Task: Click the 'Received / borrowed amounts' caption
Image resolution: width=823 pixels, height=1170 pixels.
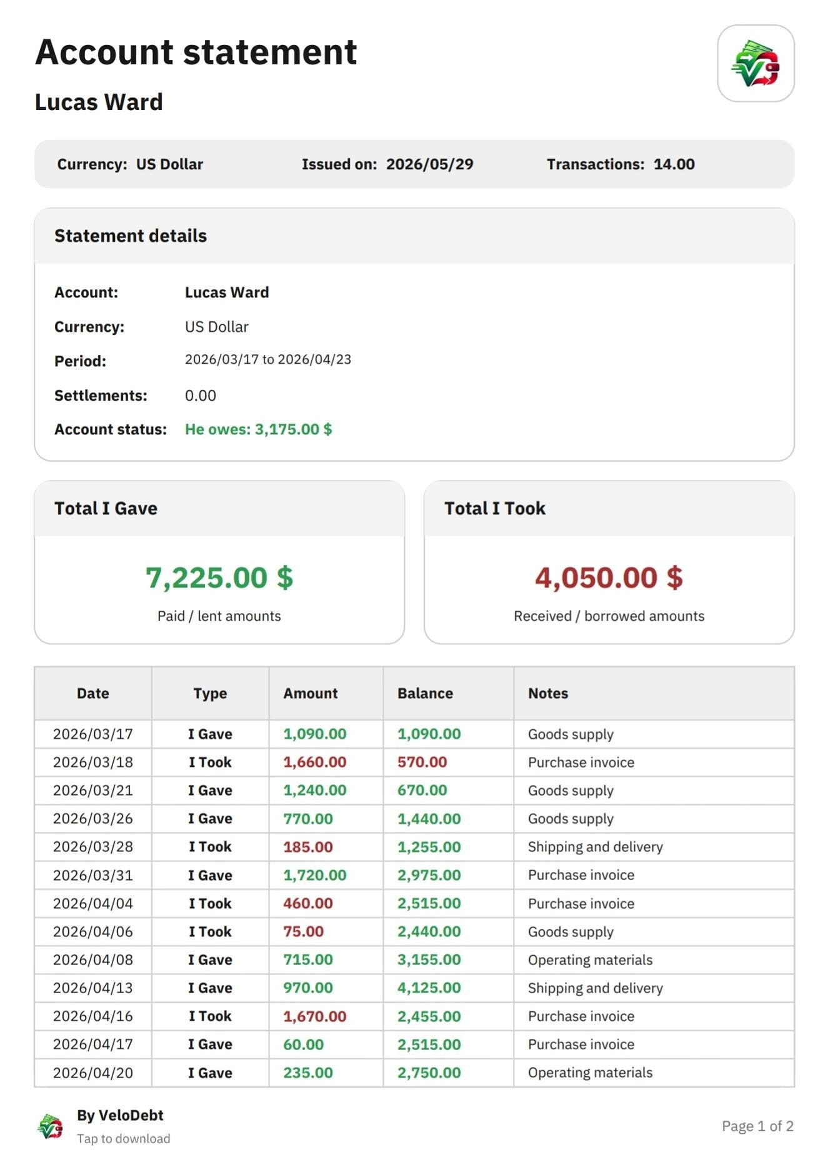Action: click(609, 616)
